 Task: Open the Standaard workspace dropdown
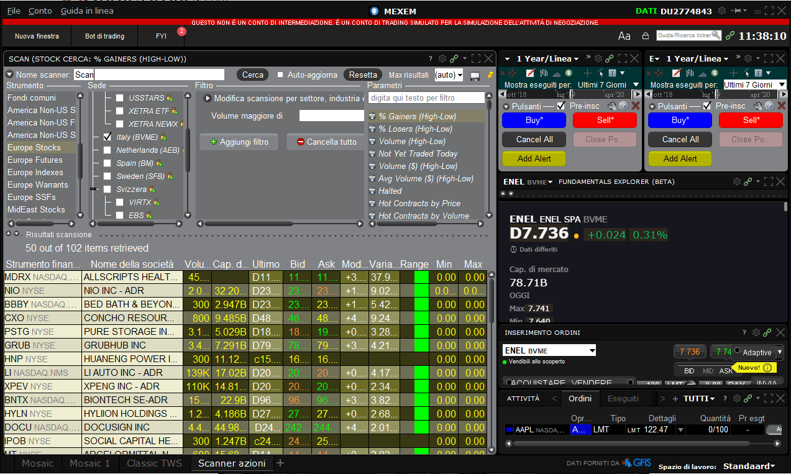point(749,466)
